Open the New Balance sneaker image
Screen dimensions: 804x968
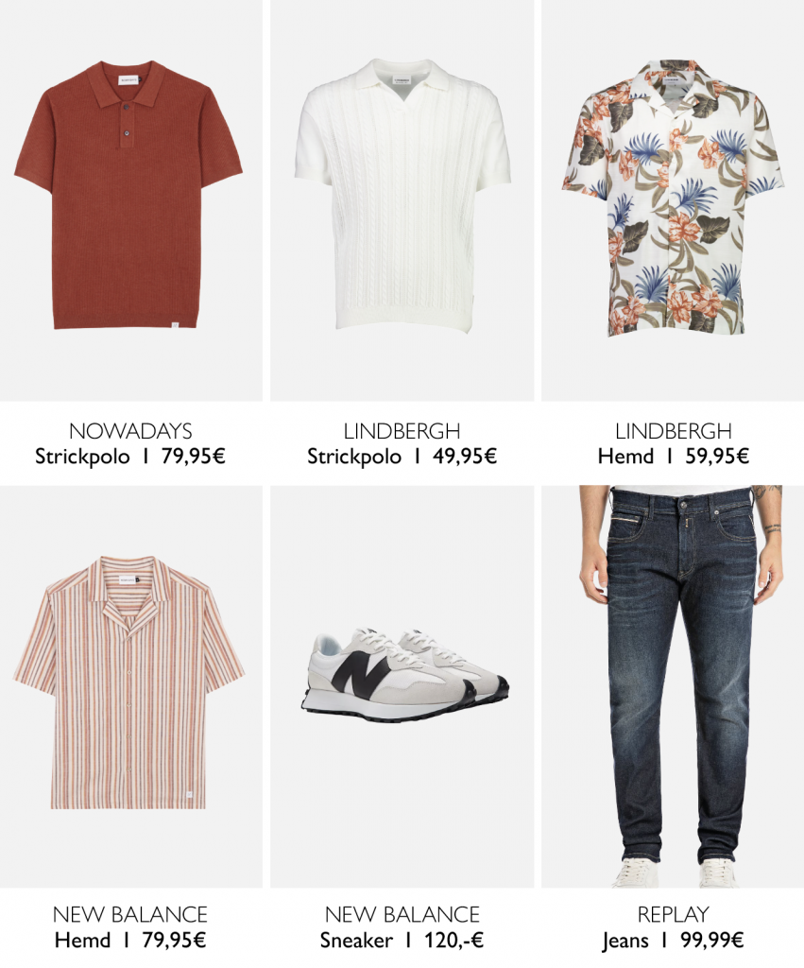point(402,686)
